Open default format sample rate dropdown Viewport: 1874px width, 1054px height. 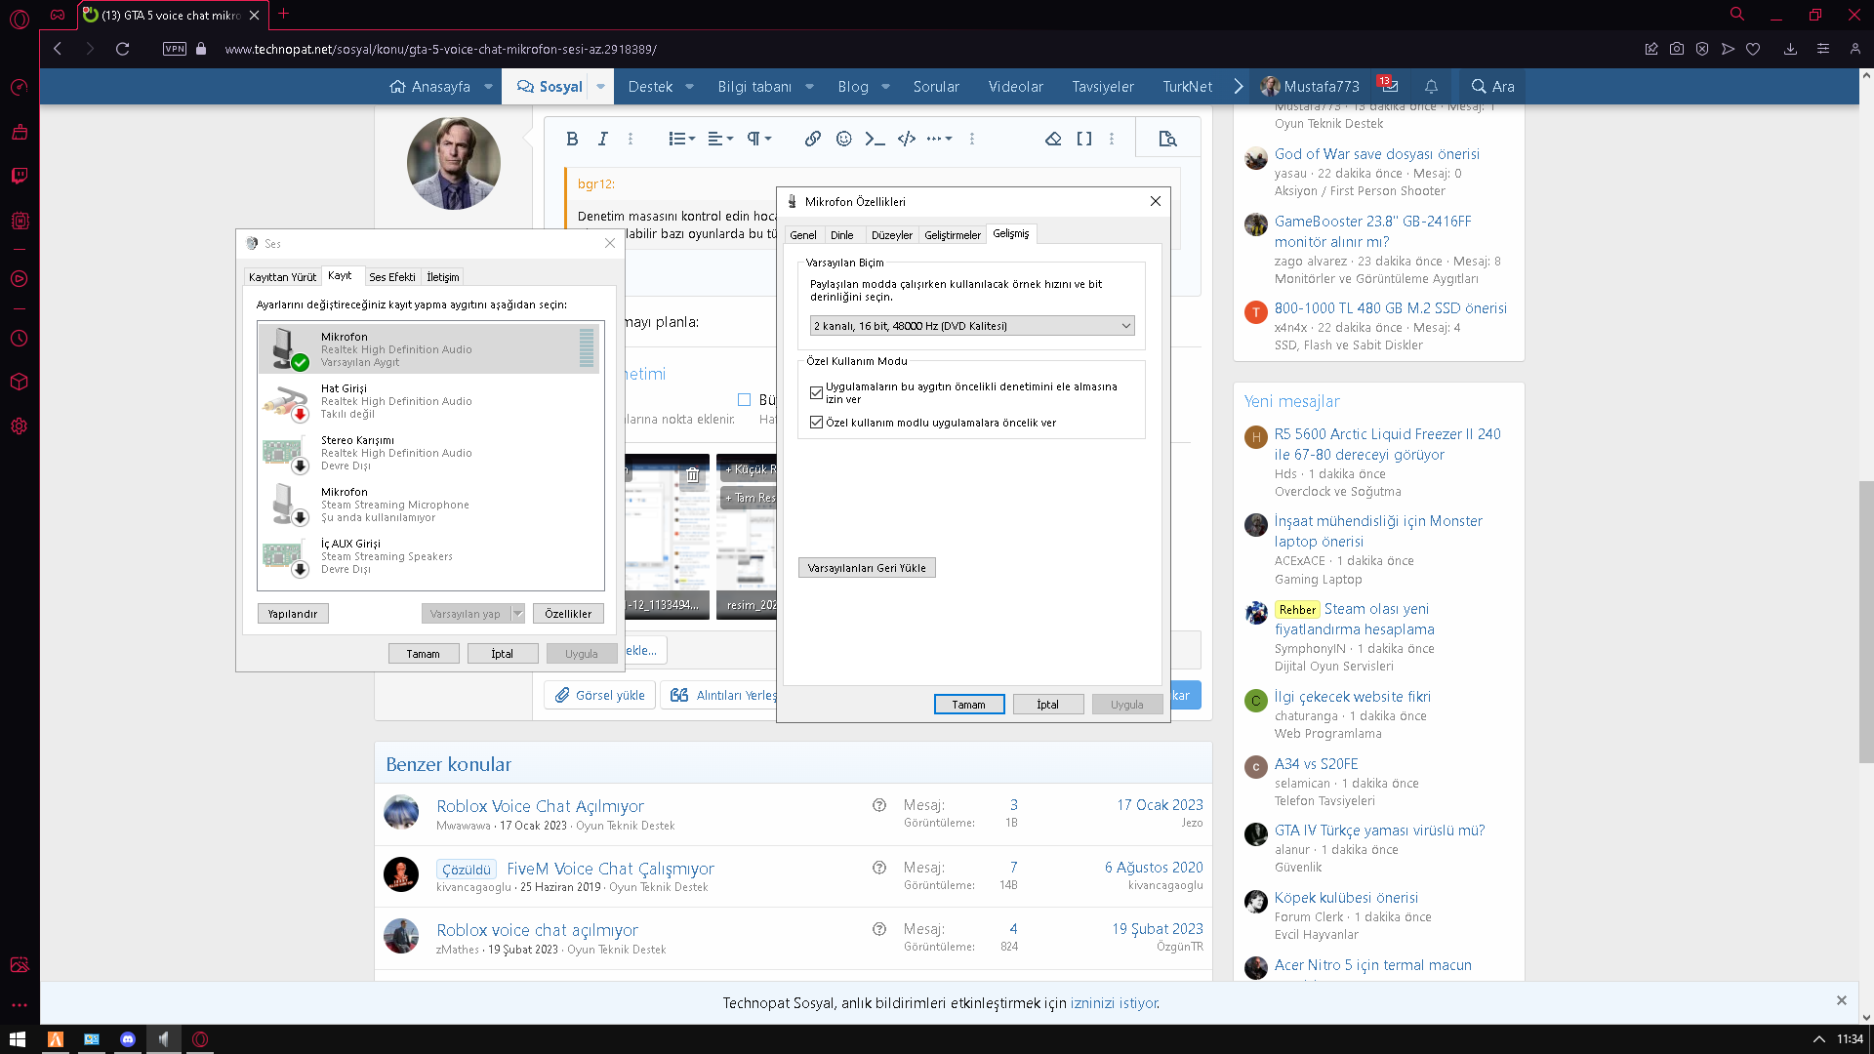[971, 325]
